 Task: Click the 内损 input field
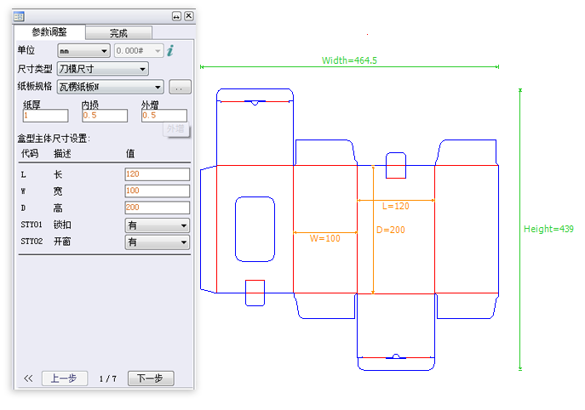pos(105,116)
